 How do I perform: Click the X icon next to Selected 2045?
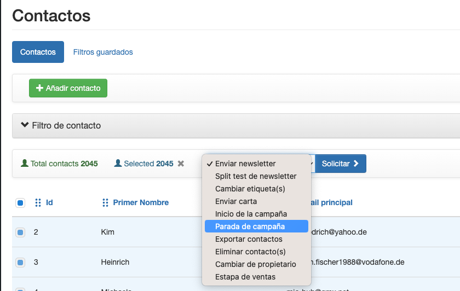(x=181, y=164)
